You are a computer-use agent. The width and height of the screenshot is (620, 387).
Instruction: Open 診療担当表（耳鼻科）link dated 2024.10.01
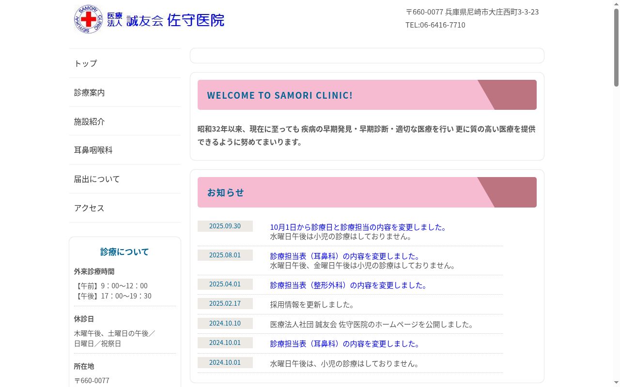click(346, 343)
